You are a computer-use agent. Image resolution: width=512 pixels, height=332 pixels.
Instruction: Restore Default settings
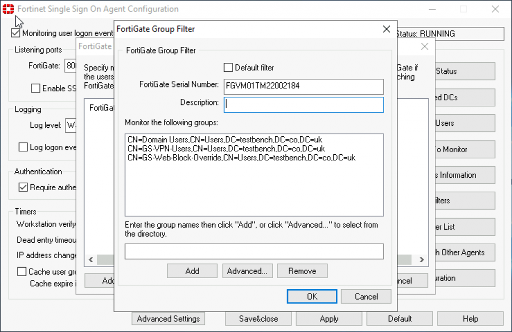(x=399, y=319)
